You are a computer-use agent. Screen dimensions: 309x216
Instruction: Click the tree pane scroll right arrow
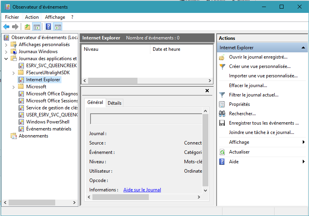[74, 202]
